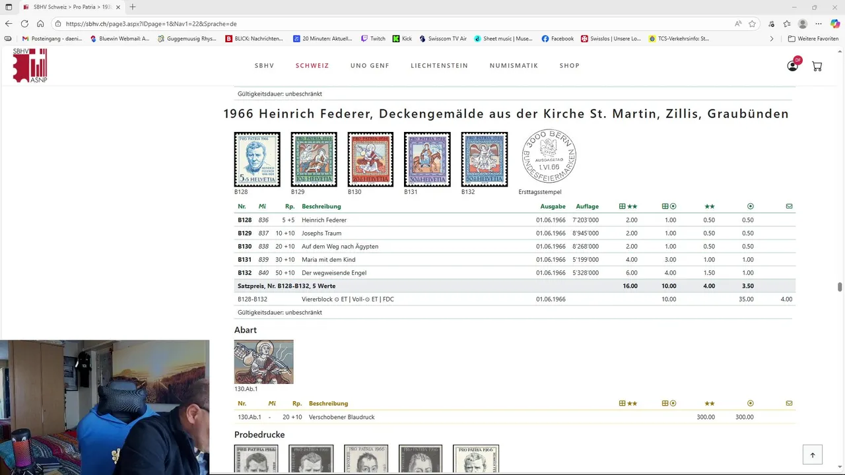This screenshot has height=475, width=845.
Task: Open the LIECHTENSTEIN menu item
Action: pos(439,65)
